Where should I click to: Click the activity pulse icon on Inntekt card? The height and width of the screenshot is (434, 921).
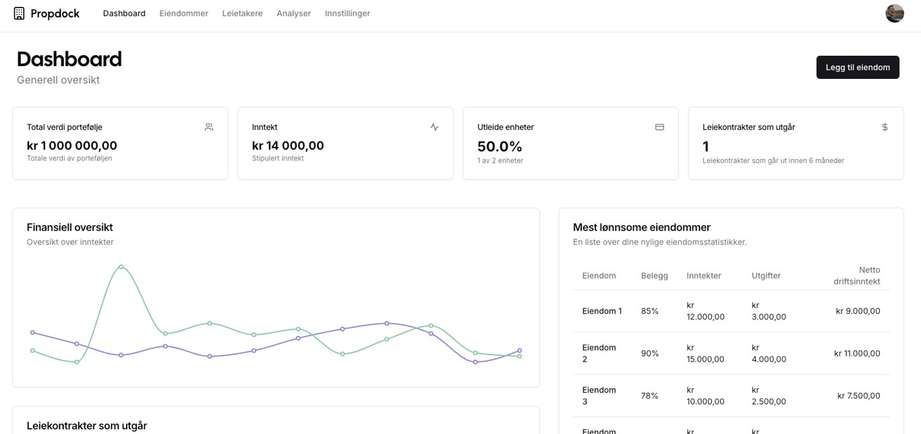coord(434,127)
